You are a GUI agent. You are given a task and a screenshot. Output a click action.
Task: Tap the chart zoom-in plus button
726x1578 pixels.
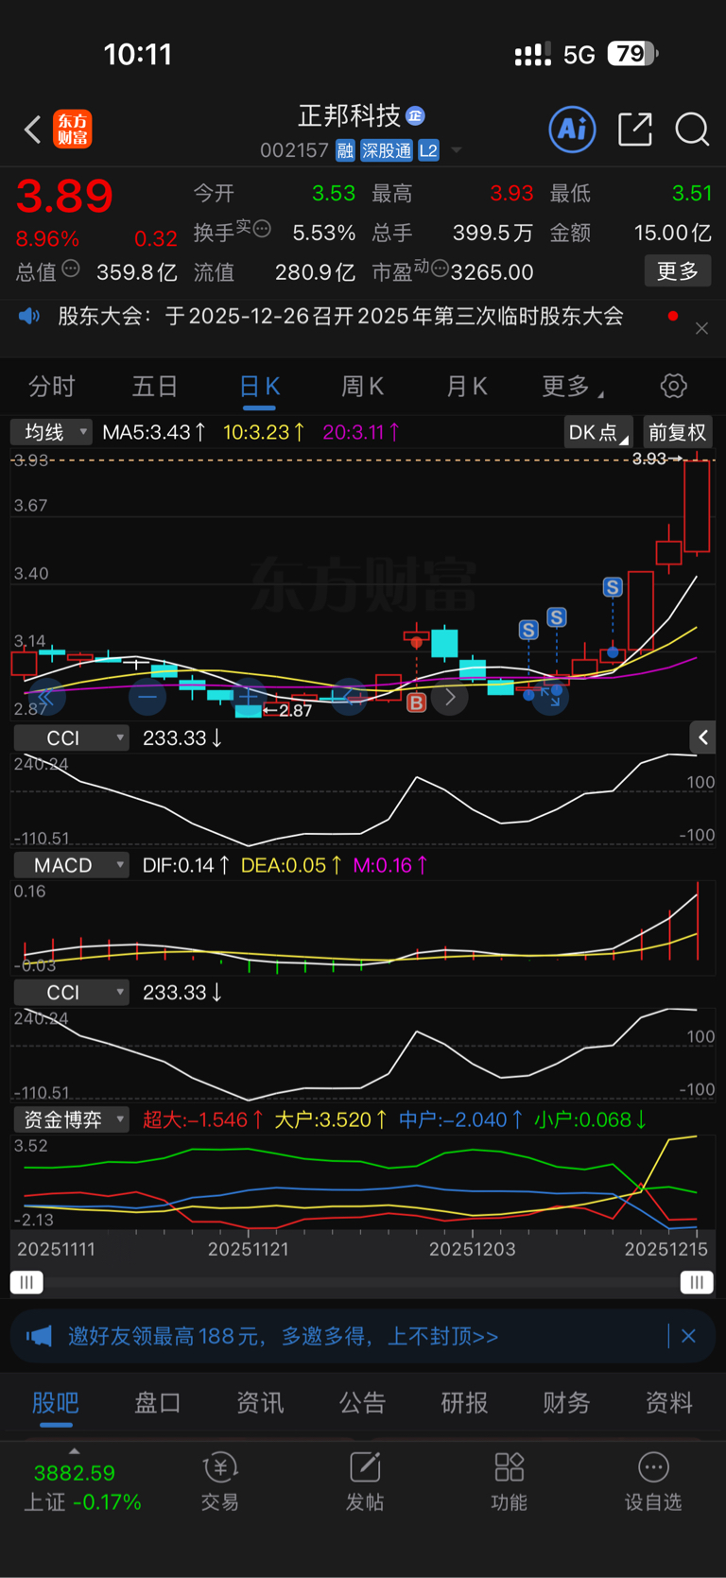pyautogui.click(x=249, y=698)
